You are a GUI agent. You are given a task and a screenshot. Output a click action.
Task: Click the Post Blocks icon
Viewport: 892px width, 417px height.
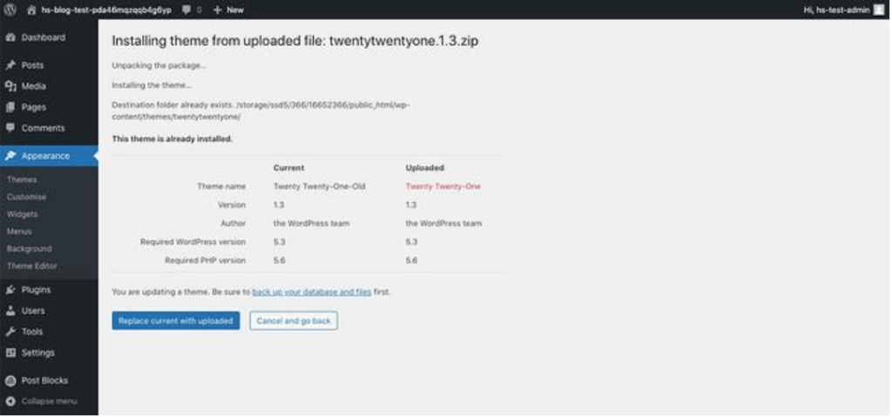coord(10,380)
